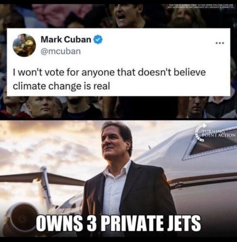Select the tweet's first line of text
The width and height of the screenshot is (237, 242).
pos(109,72)
